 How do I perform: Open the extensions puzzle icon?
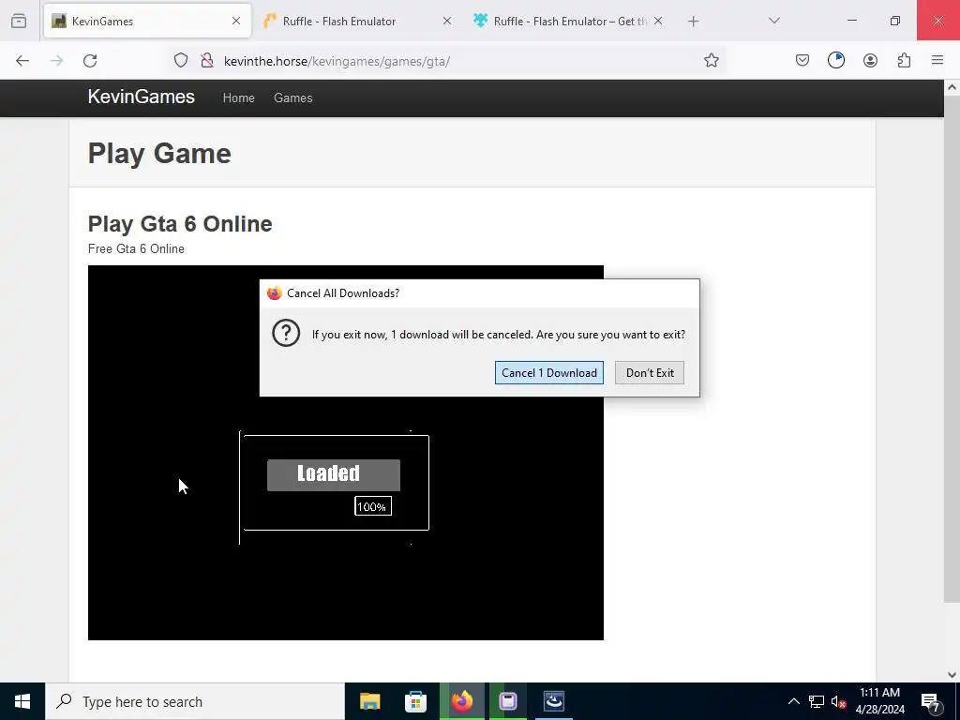pos(904,60)
